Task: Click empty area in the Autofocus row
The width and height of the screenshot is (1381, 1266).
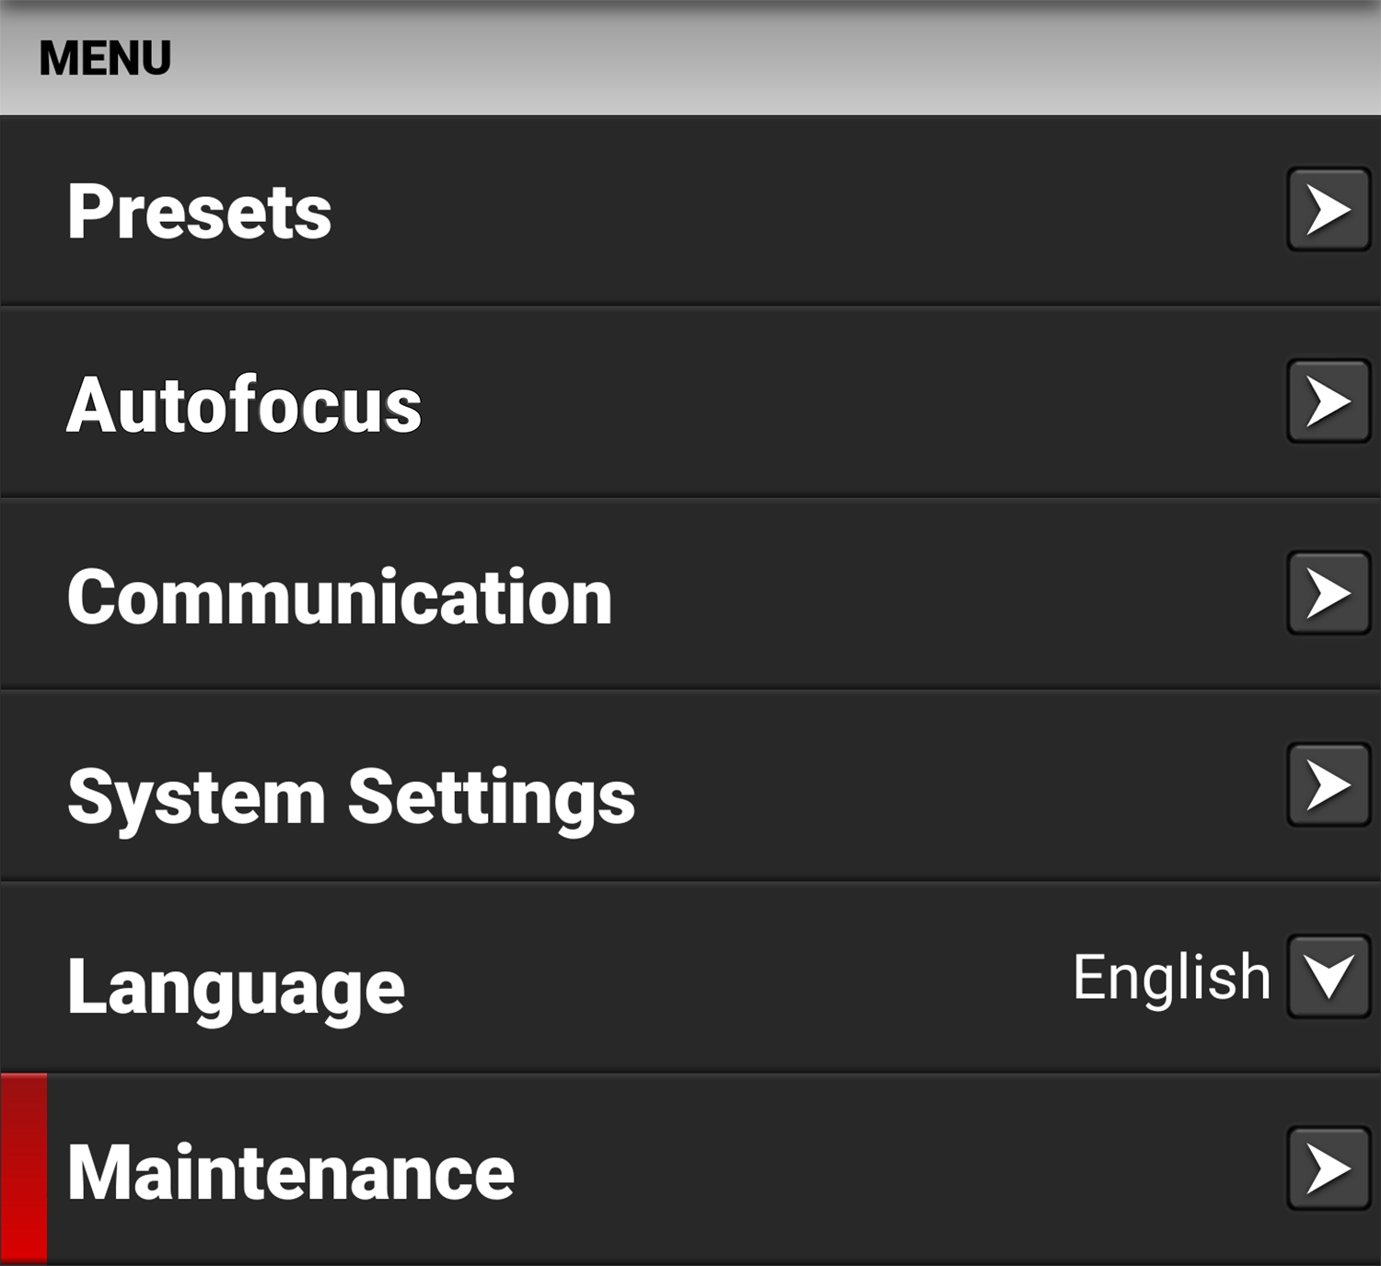Action: 829,405
